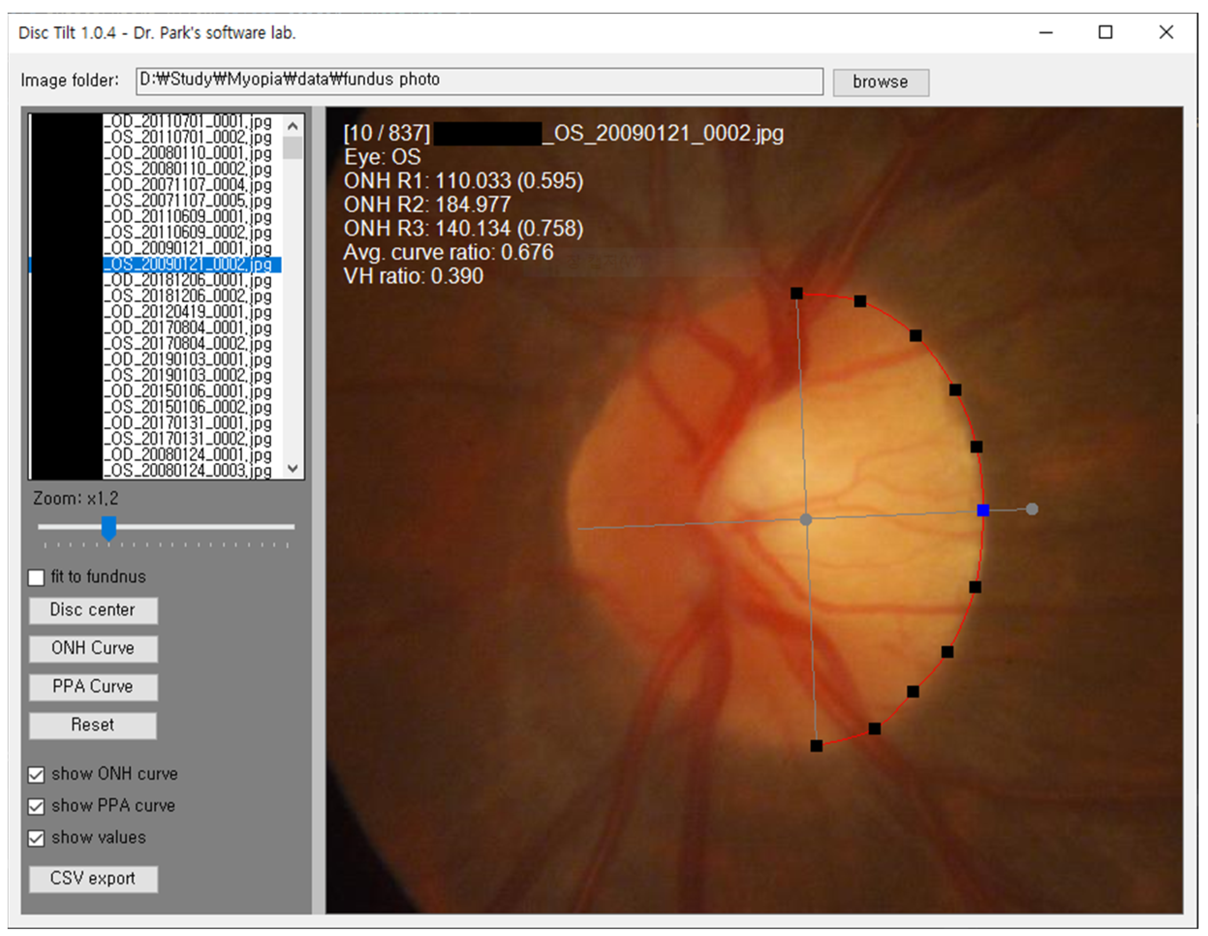Click the Reset button
Viewport: 1208px width, 936px height.
[93, 725]
